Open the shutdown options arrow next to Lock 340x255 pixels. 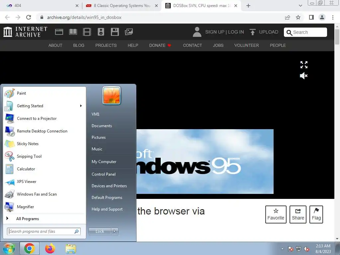pyautogui.click(x=115, y=231)
